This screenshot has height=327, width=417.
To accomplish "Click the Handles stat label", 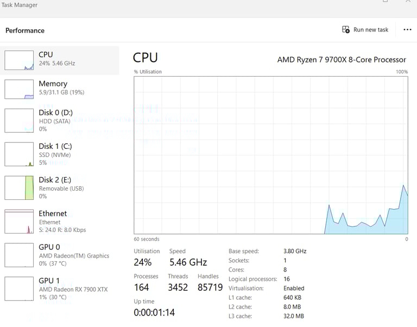I will pyautogui.click(x=208, y=276).
